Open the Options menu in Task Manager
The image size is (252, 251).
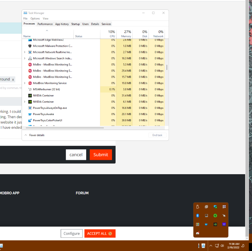point(35,19)
